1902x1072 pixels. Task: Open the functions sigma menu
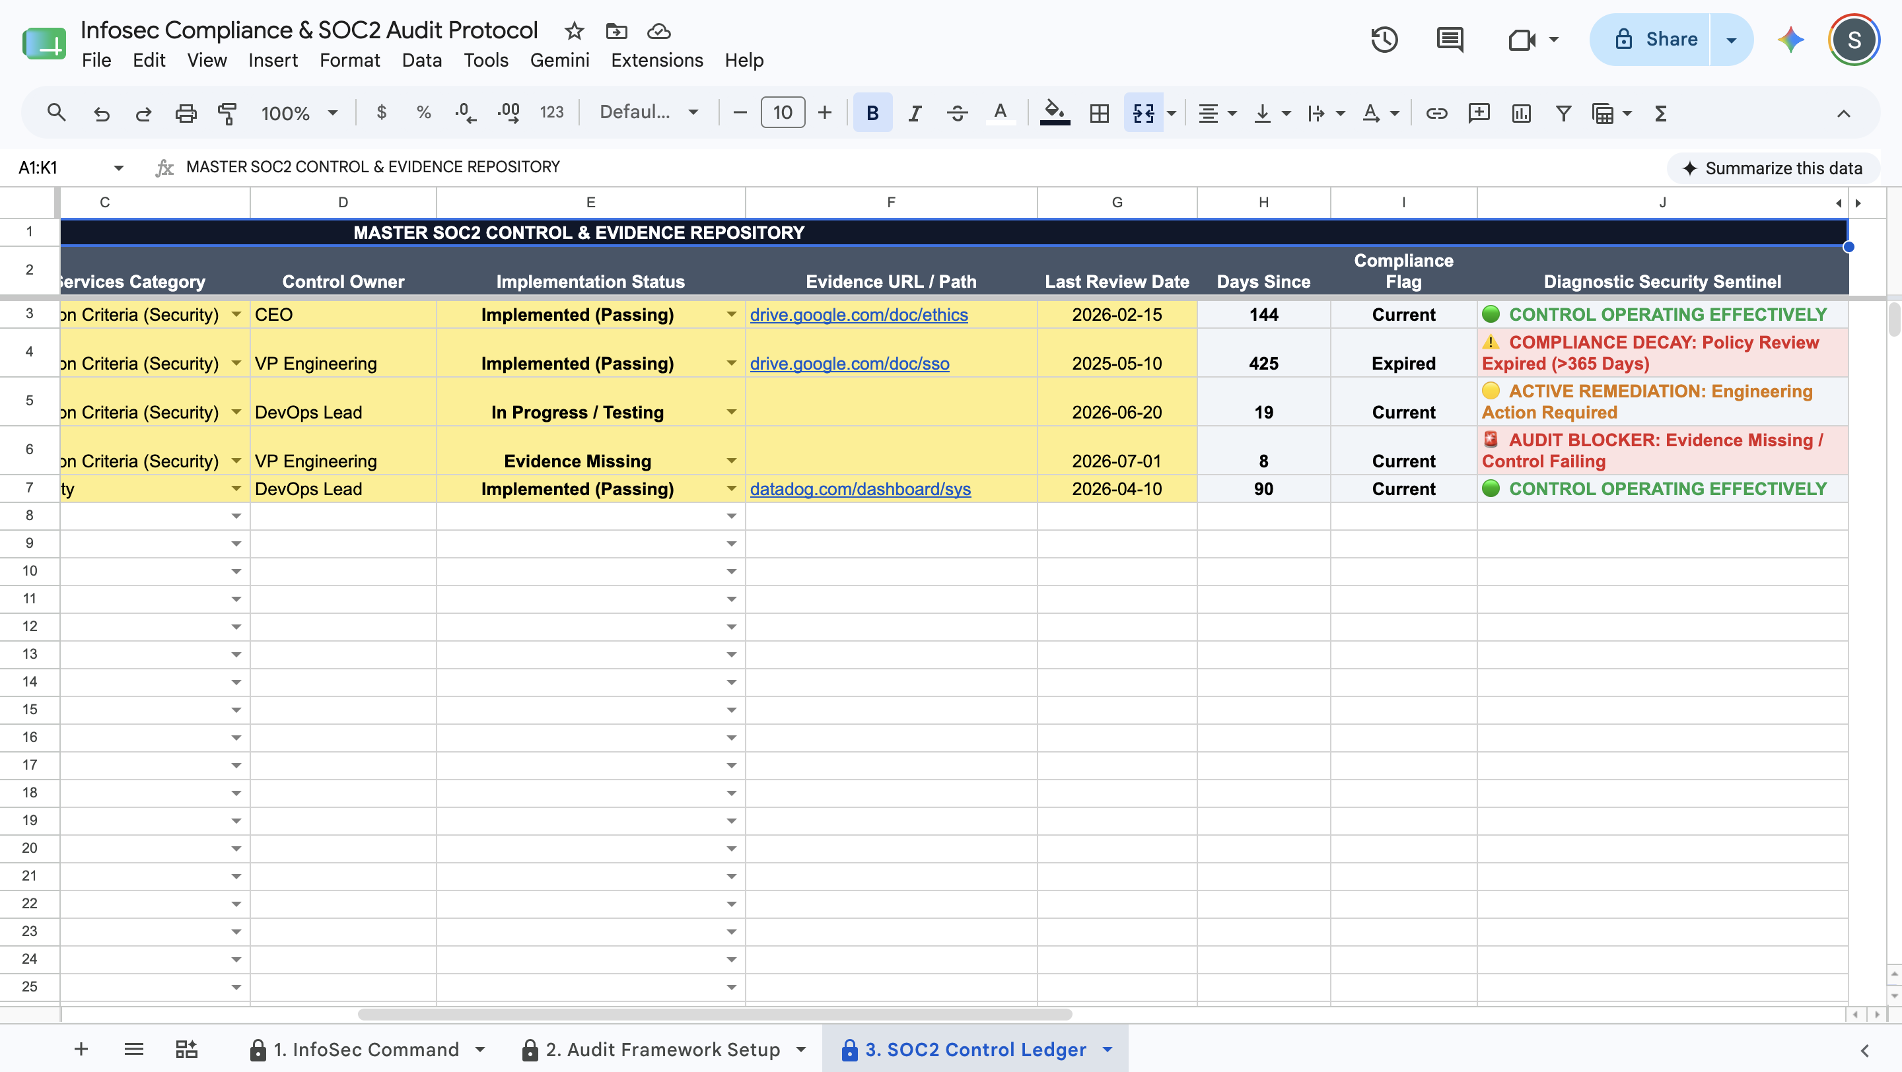pyautogui.click(x=1660, y=113)
